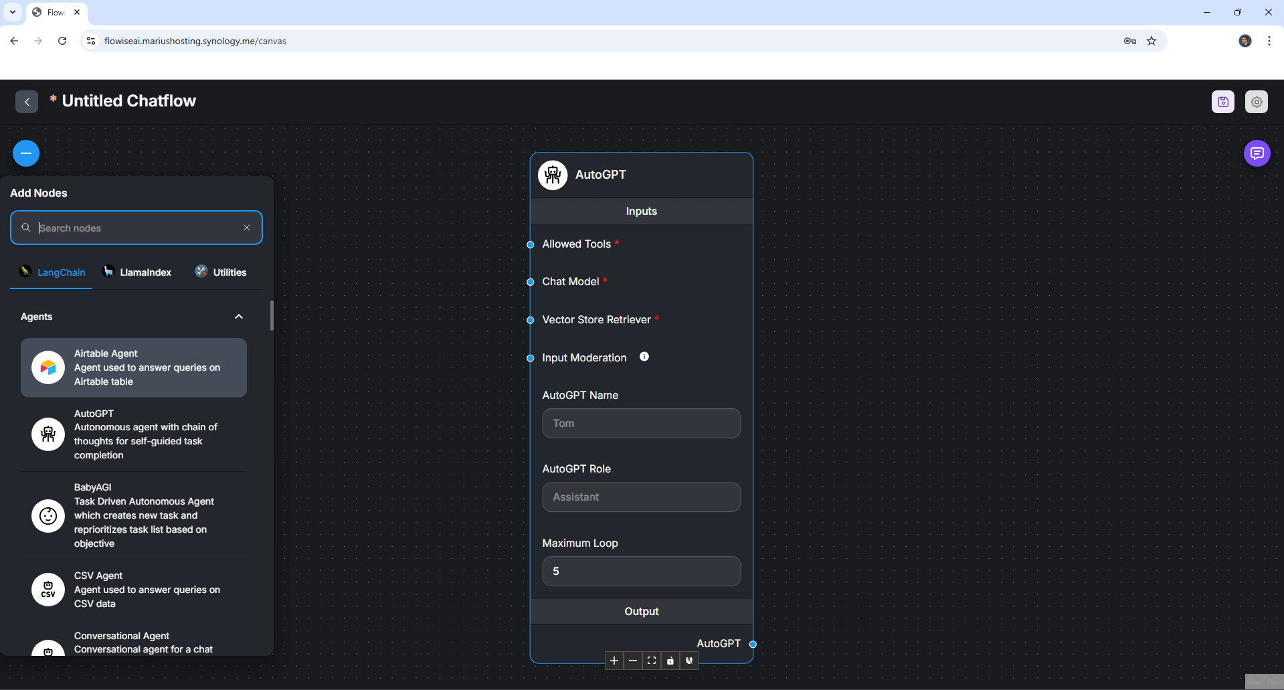Viewport: 1284px width, 690px height.
Task: Close the Flowise browser tab
Action: pos(77,12)
